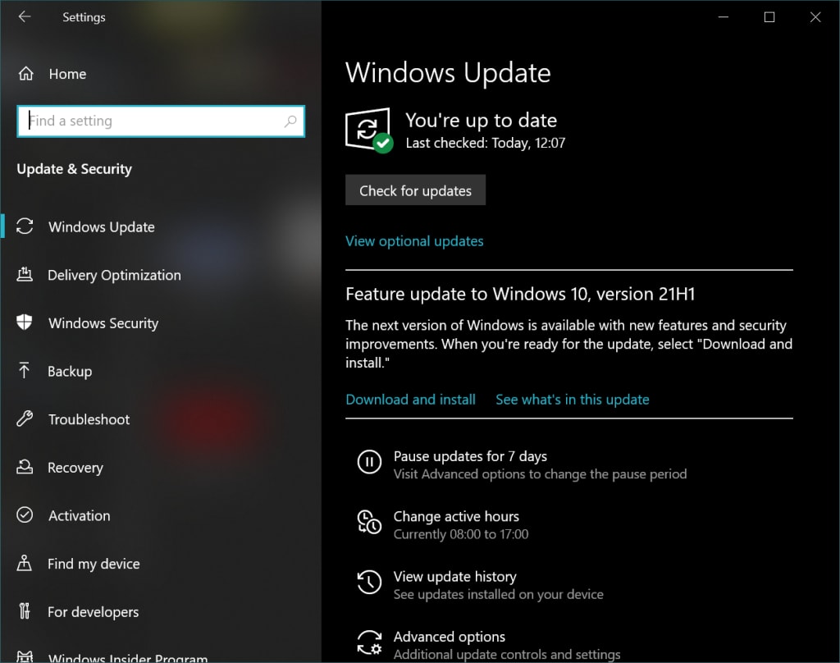Open the Windows Insider Program section
Image resolution: width=840 pixels, height=663 pixels.
point(128,658)
